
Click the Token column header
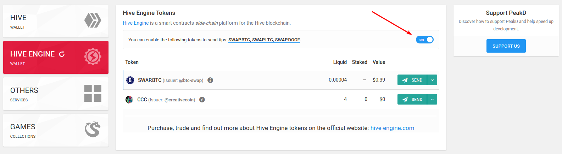[x=132, y=62]
